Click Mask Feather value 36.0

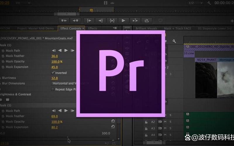click(55, 56)
